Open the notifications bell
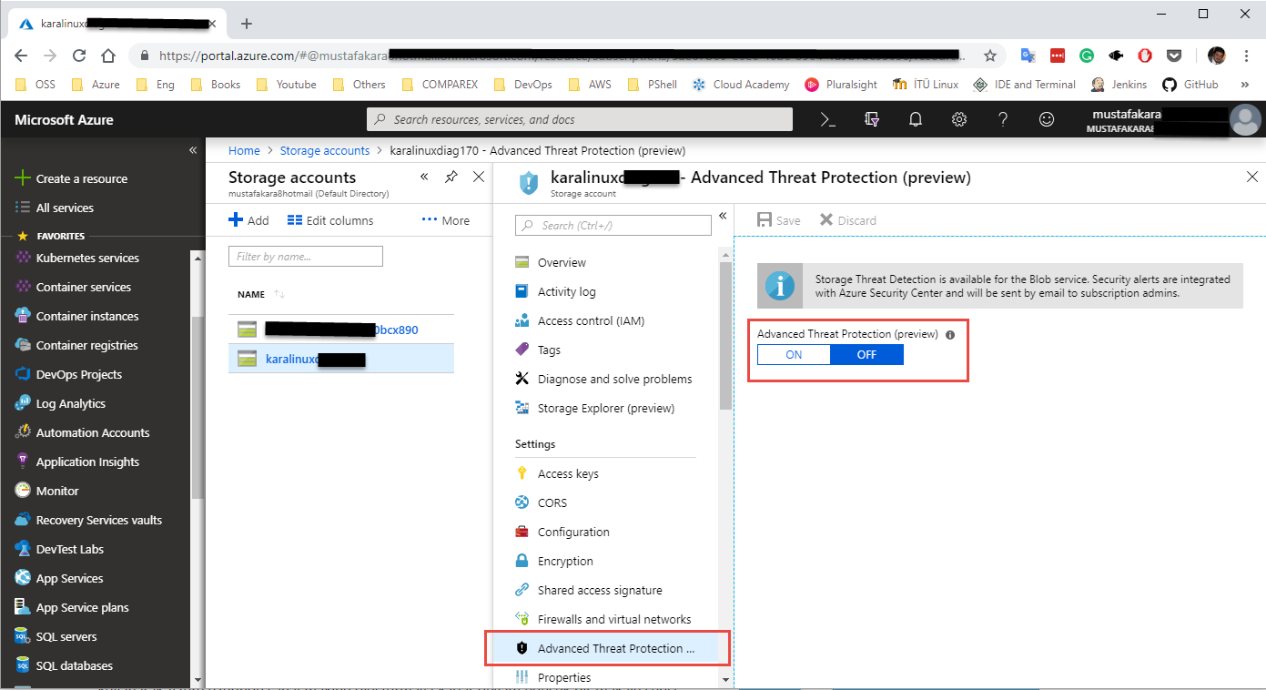Viewport: 1266px width, 690px height. pos(916,119)
